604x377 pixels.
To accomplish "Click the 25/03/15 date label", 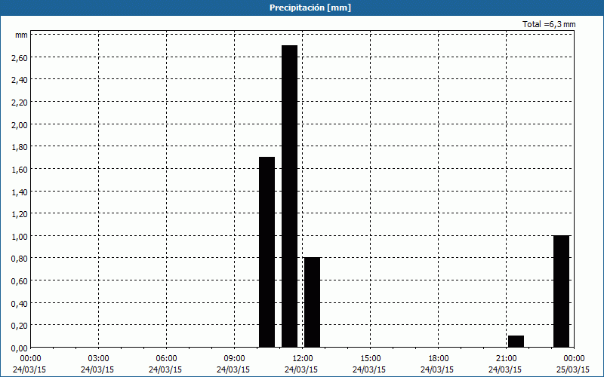I will coord(573,369).
